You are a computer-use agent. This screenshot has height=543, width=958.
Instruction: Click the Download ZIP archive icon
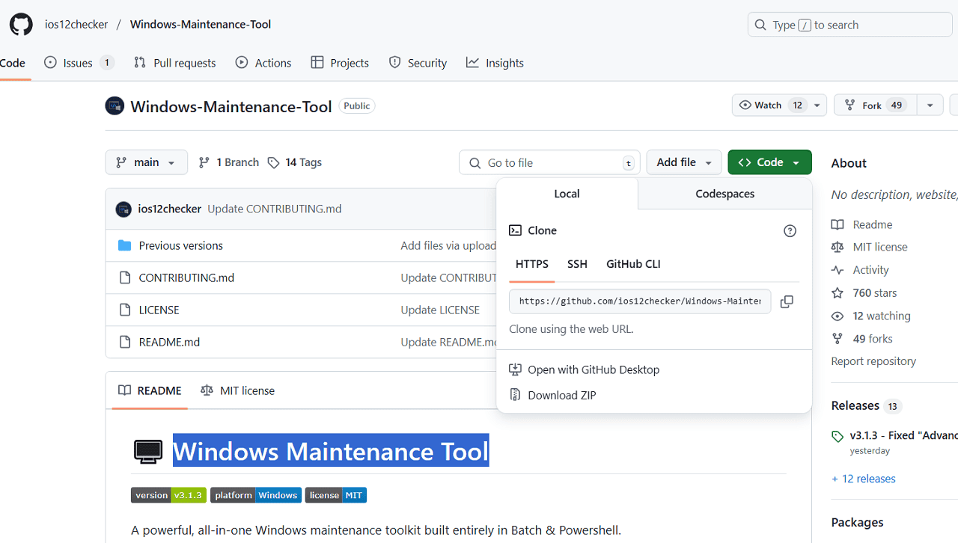click(x=515, y=394)
